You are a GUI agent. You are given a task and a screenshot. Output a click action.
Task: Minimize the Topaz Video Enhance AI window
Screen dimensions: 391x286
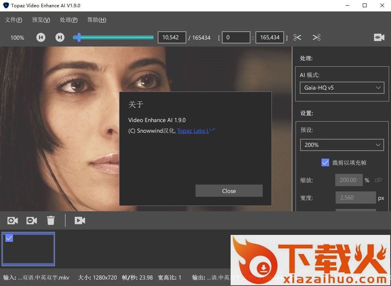(347, 5)
